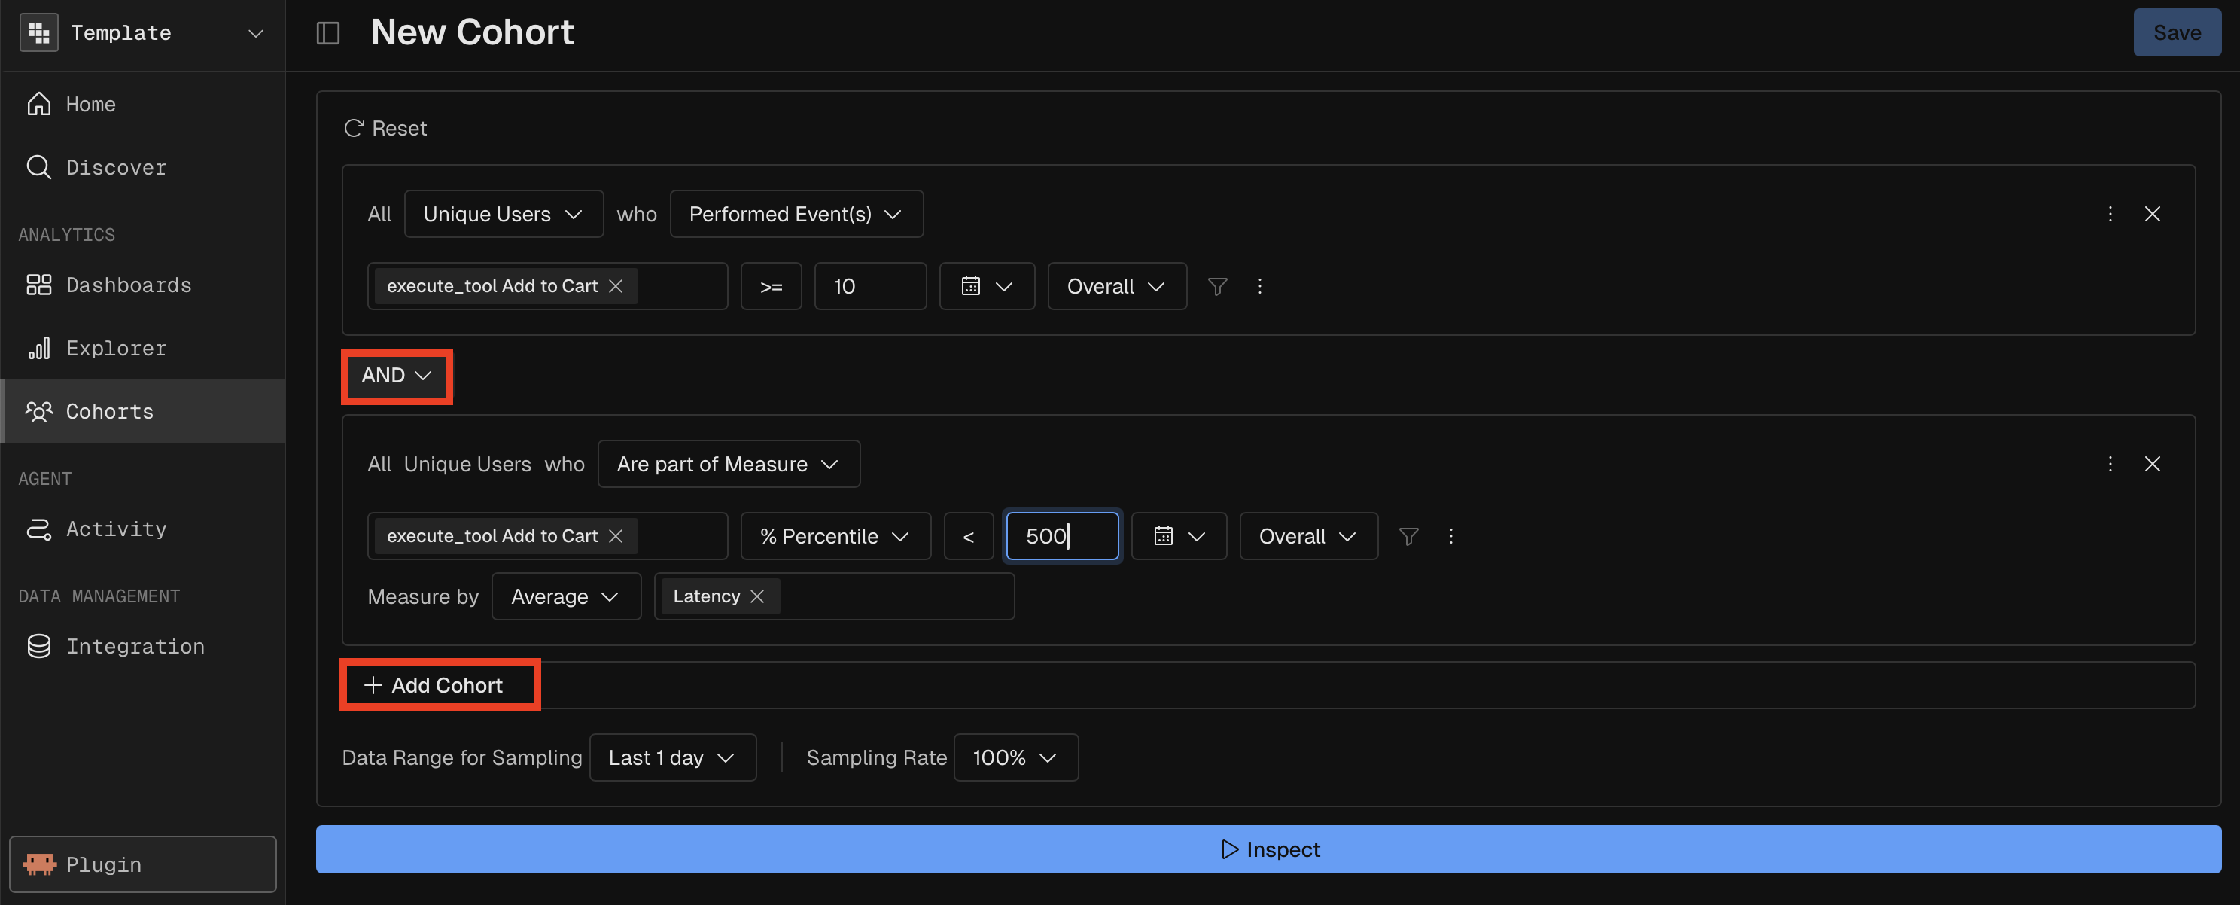Click the < operator selector
Viewport: 2240px width, 905px height.
coord(969,536)
